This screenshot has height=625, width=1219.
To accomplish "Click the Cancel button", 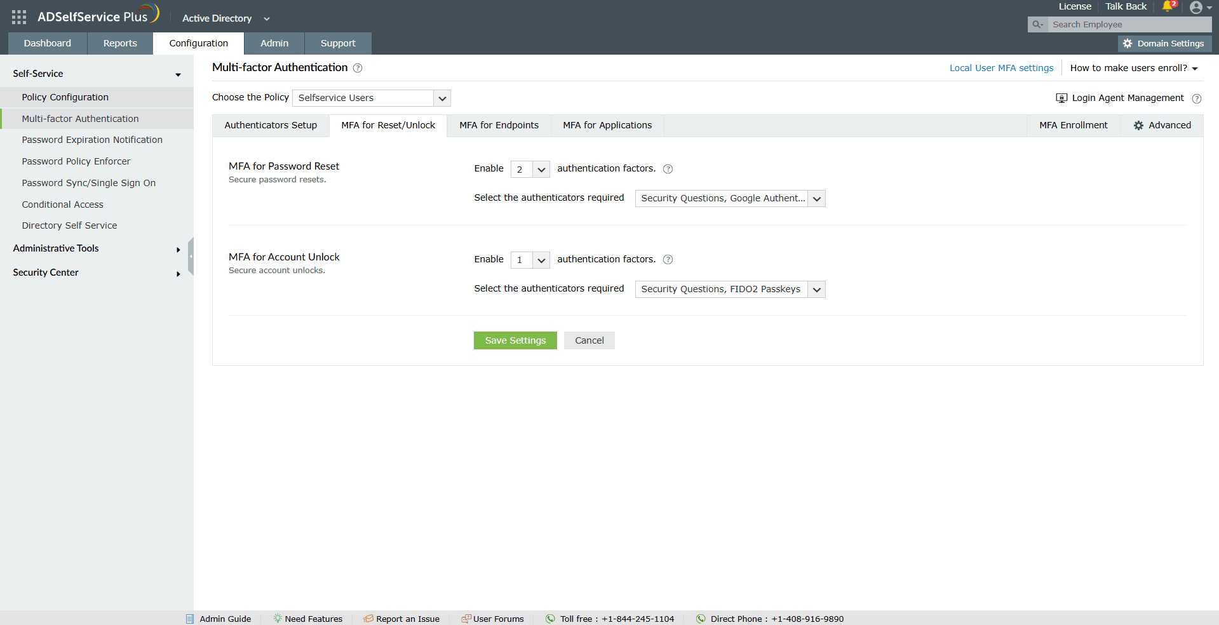I will point(589,340).
